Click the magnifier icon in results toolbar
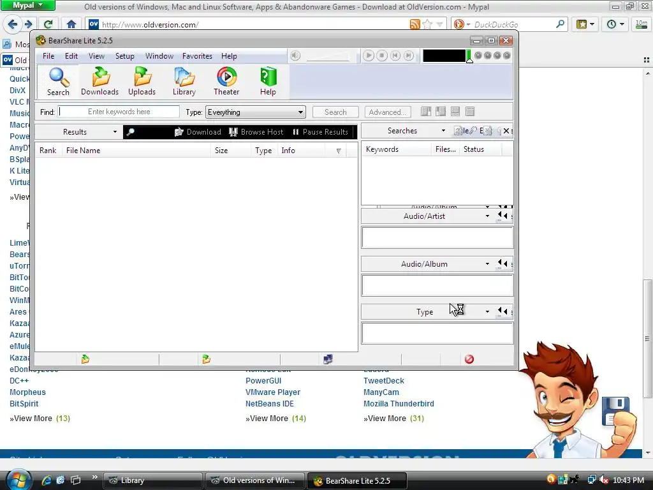The image size is (653, 490). (130, 132)
